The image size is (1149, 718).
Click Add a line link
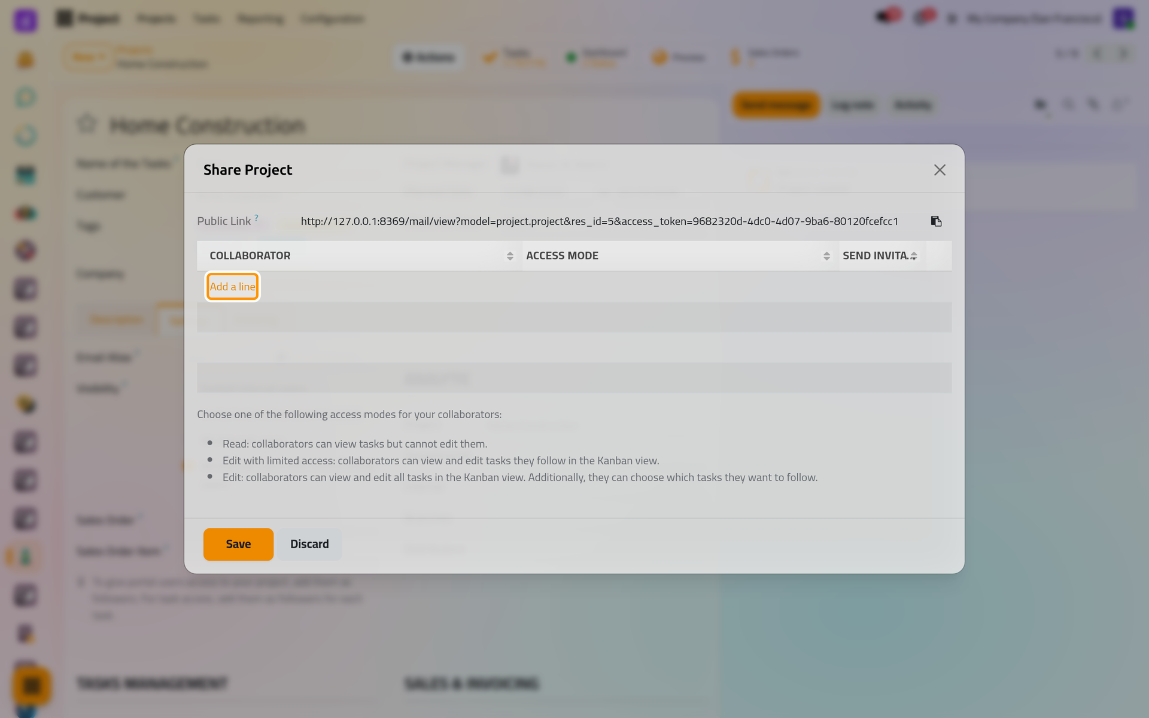click(x=232, y=287)
